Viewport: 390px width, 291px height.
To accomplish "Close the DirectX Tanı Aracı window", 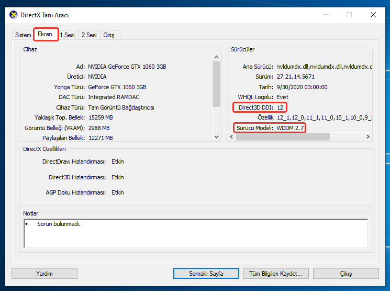I will click(x=373, y=15).
